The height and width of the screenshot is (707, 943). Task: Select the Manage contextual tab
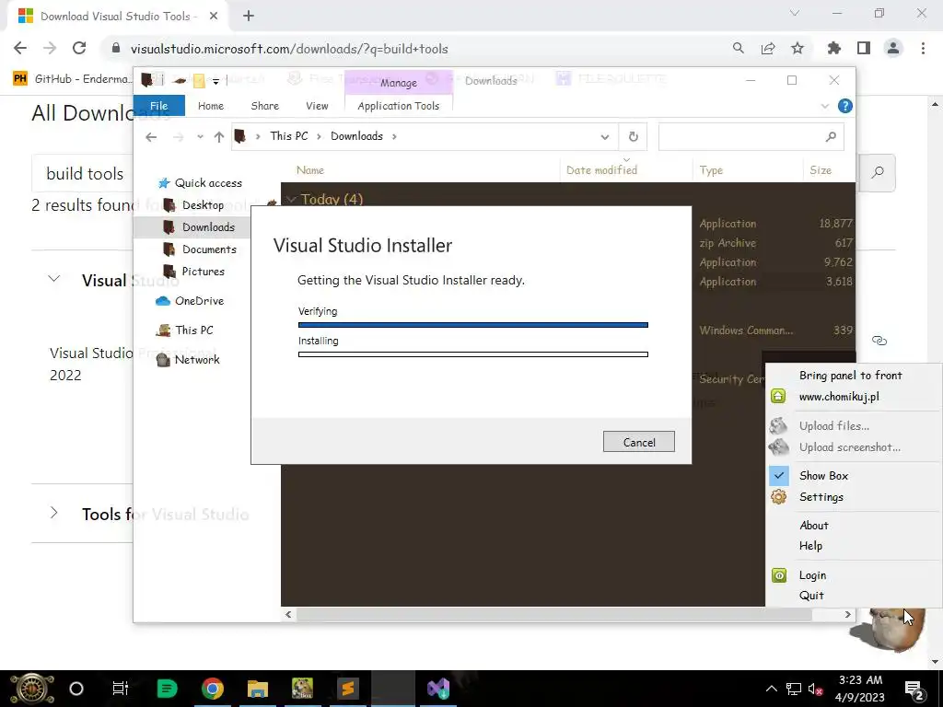coord(398,82)
